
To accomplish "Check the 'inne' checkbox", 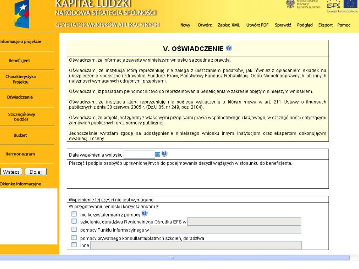I will pos(74,245).
